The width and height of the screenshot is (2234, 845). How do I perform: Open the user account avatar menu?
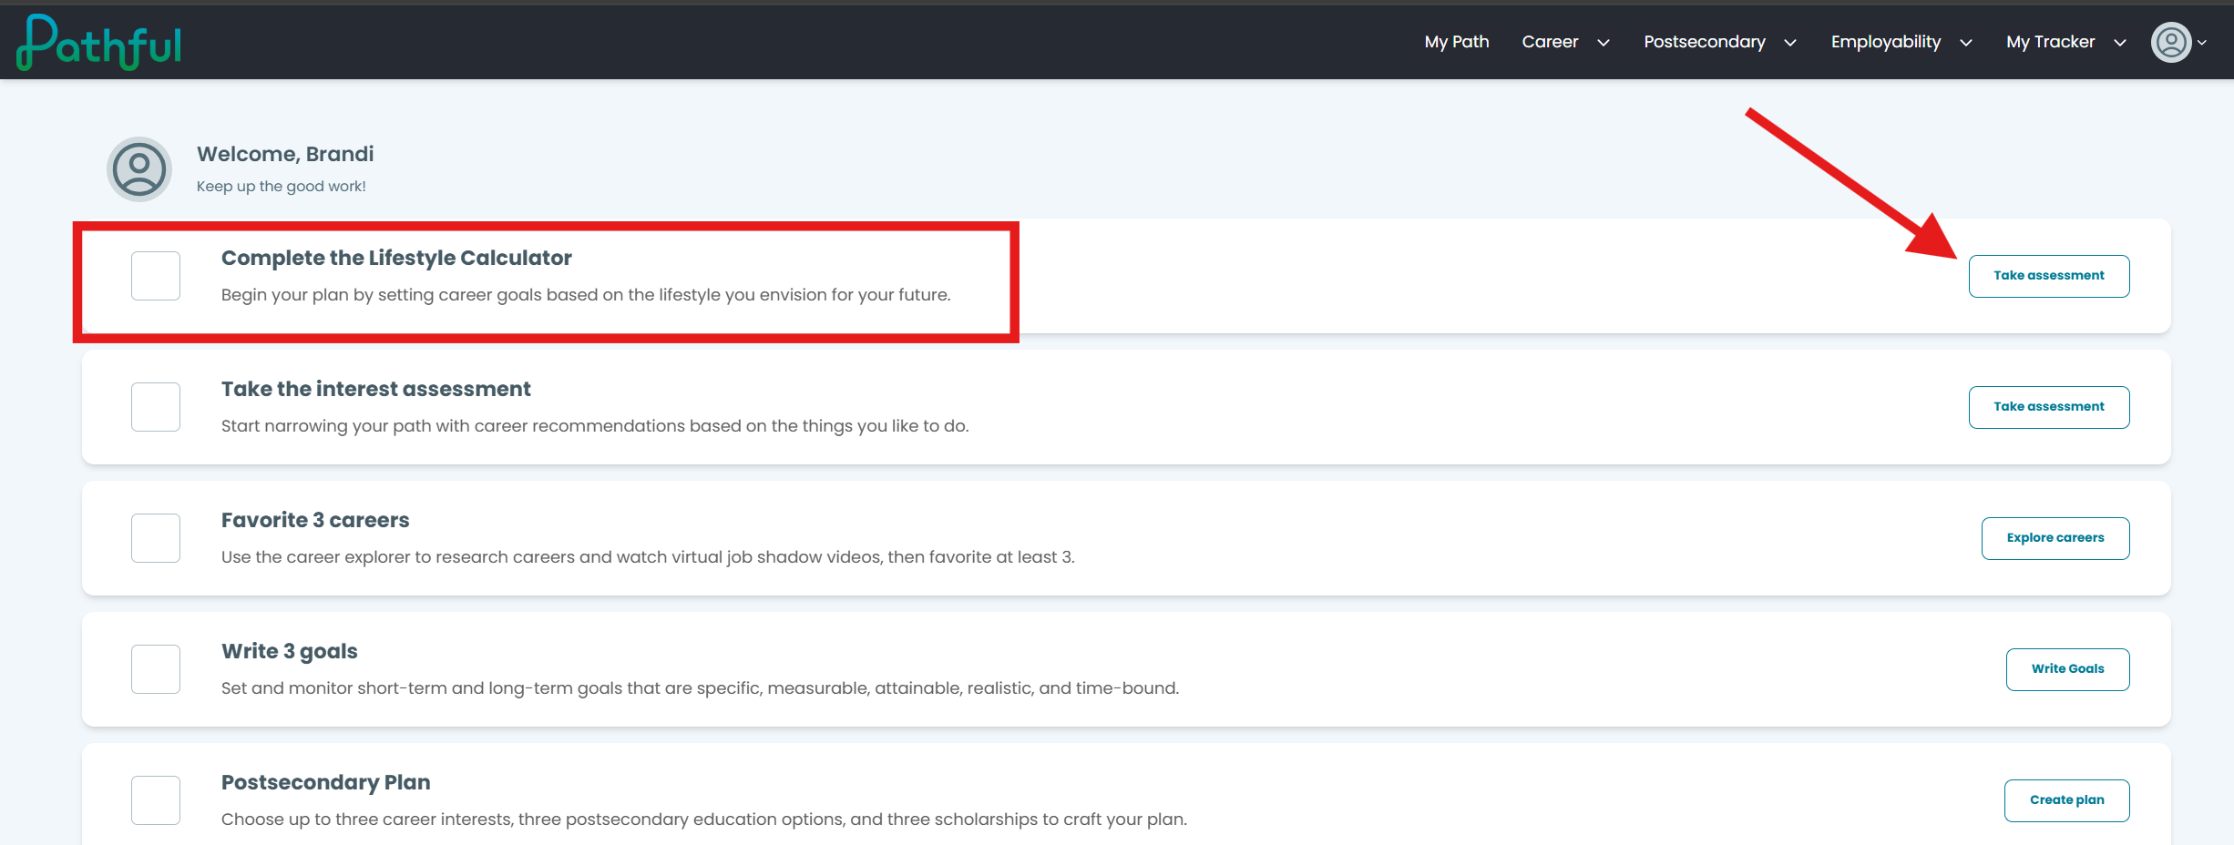click(2171, 42)
